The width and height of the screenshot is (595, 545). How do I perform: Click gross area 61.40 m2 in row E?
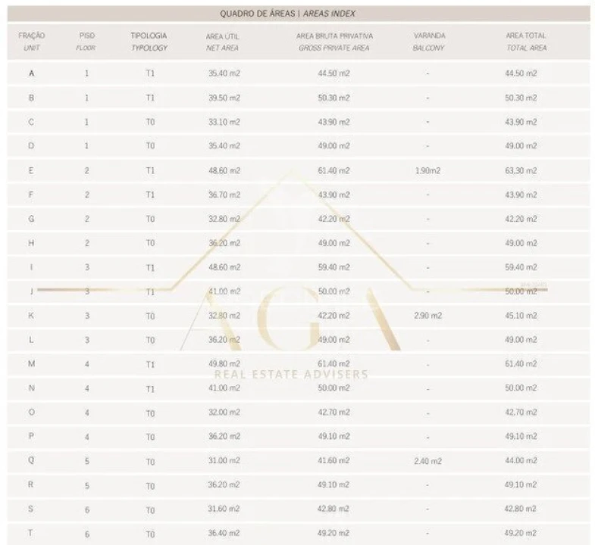pos(334,170)
